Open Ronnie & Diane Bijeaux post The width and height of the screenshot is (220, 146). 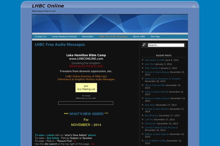click(157, 72)
